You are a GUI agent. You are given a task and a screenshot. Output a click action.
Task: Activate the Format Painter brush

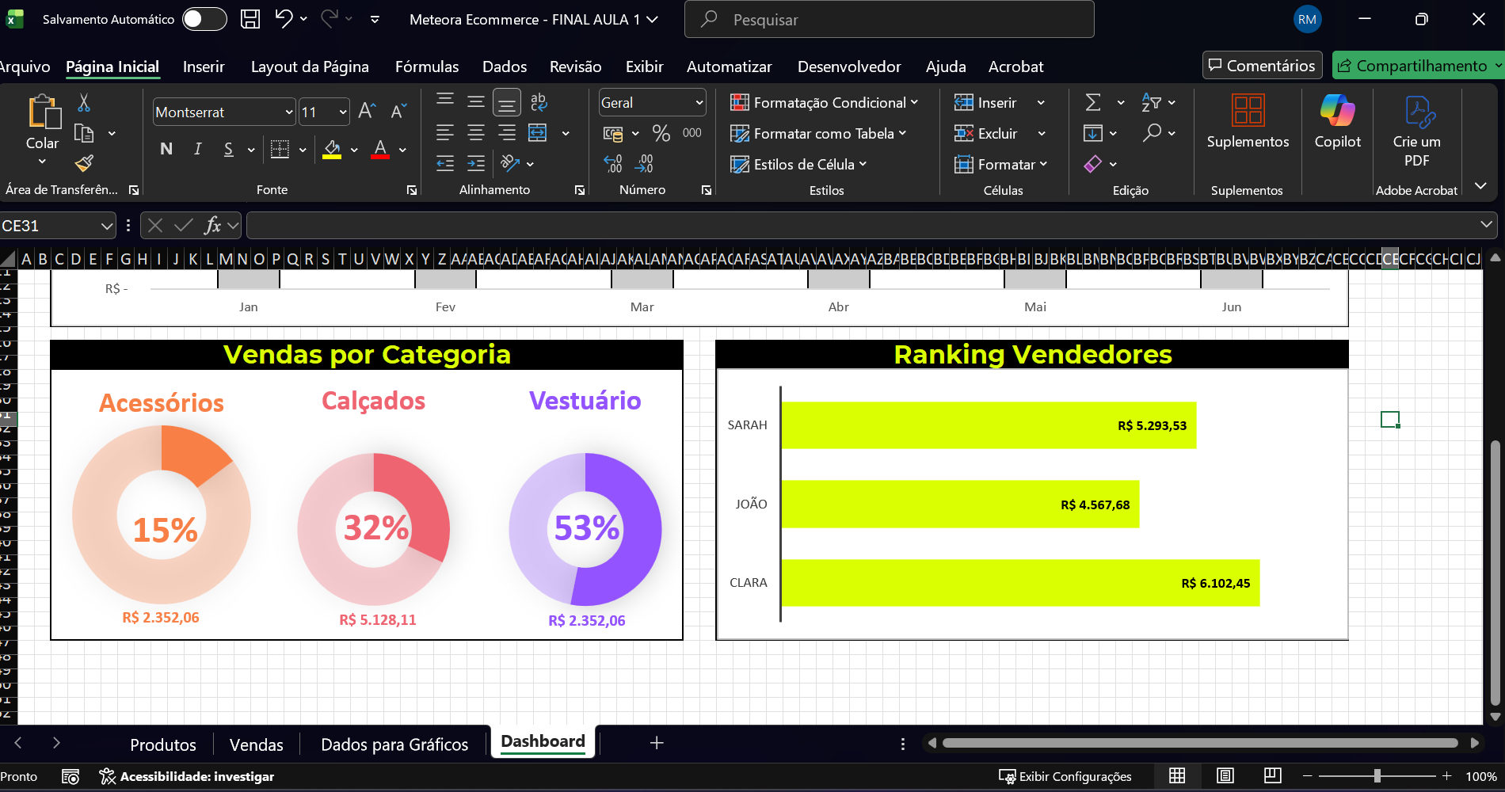(84, 163)
